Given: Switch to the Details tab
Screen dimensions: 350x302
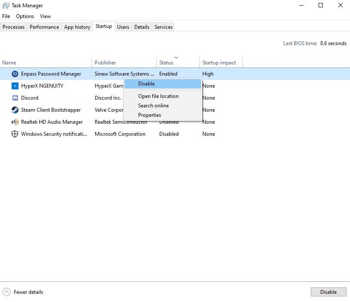Looking at the screenshot, I should (x=142, y=27).
